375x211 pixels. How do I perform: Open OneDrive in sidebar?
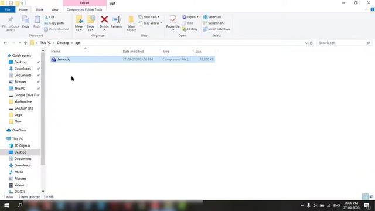click(19, 130)
